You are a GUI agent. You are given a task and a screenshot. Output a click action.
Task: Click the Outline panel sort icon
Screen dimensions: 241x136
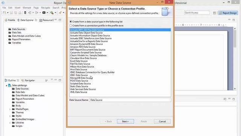[46, 80]
